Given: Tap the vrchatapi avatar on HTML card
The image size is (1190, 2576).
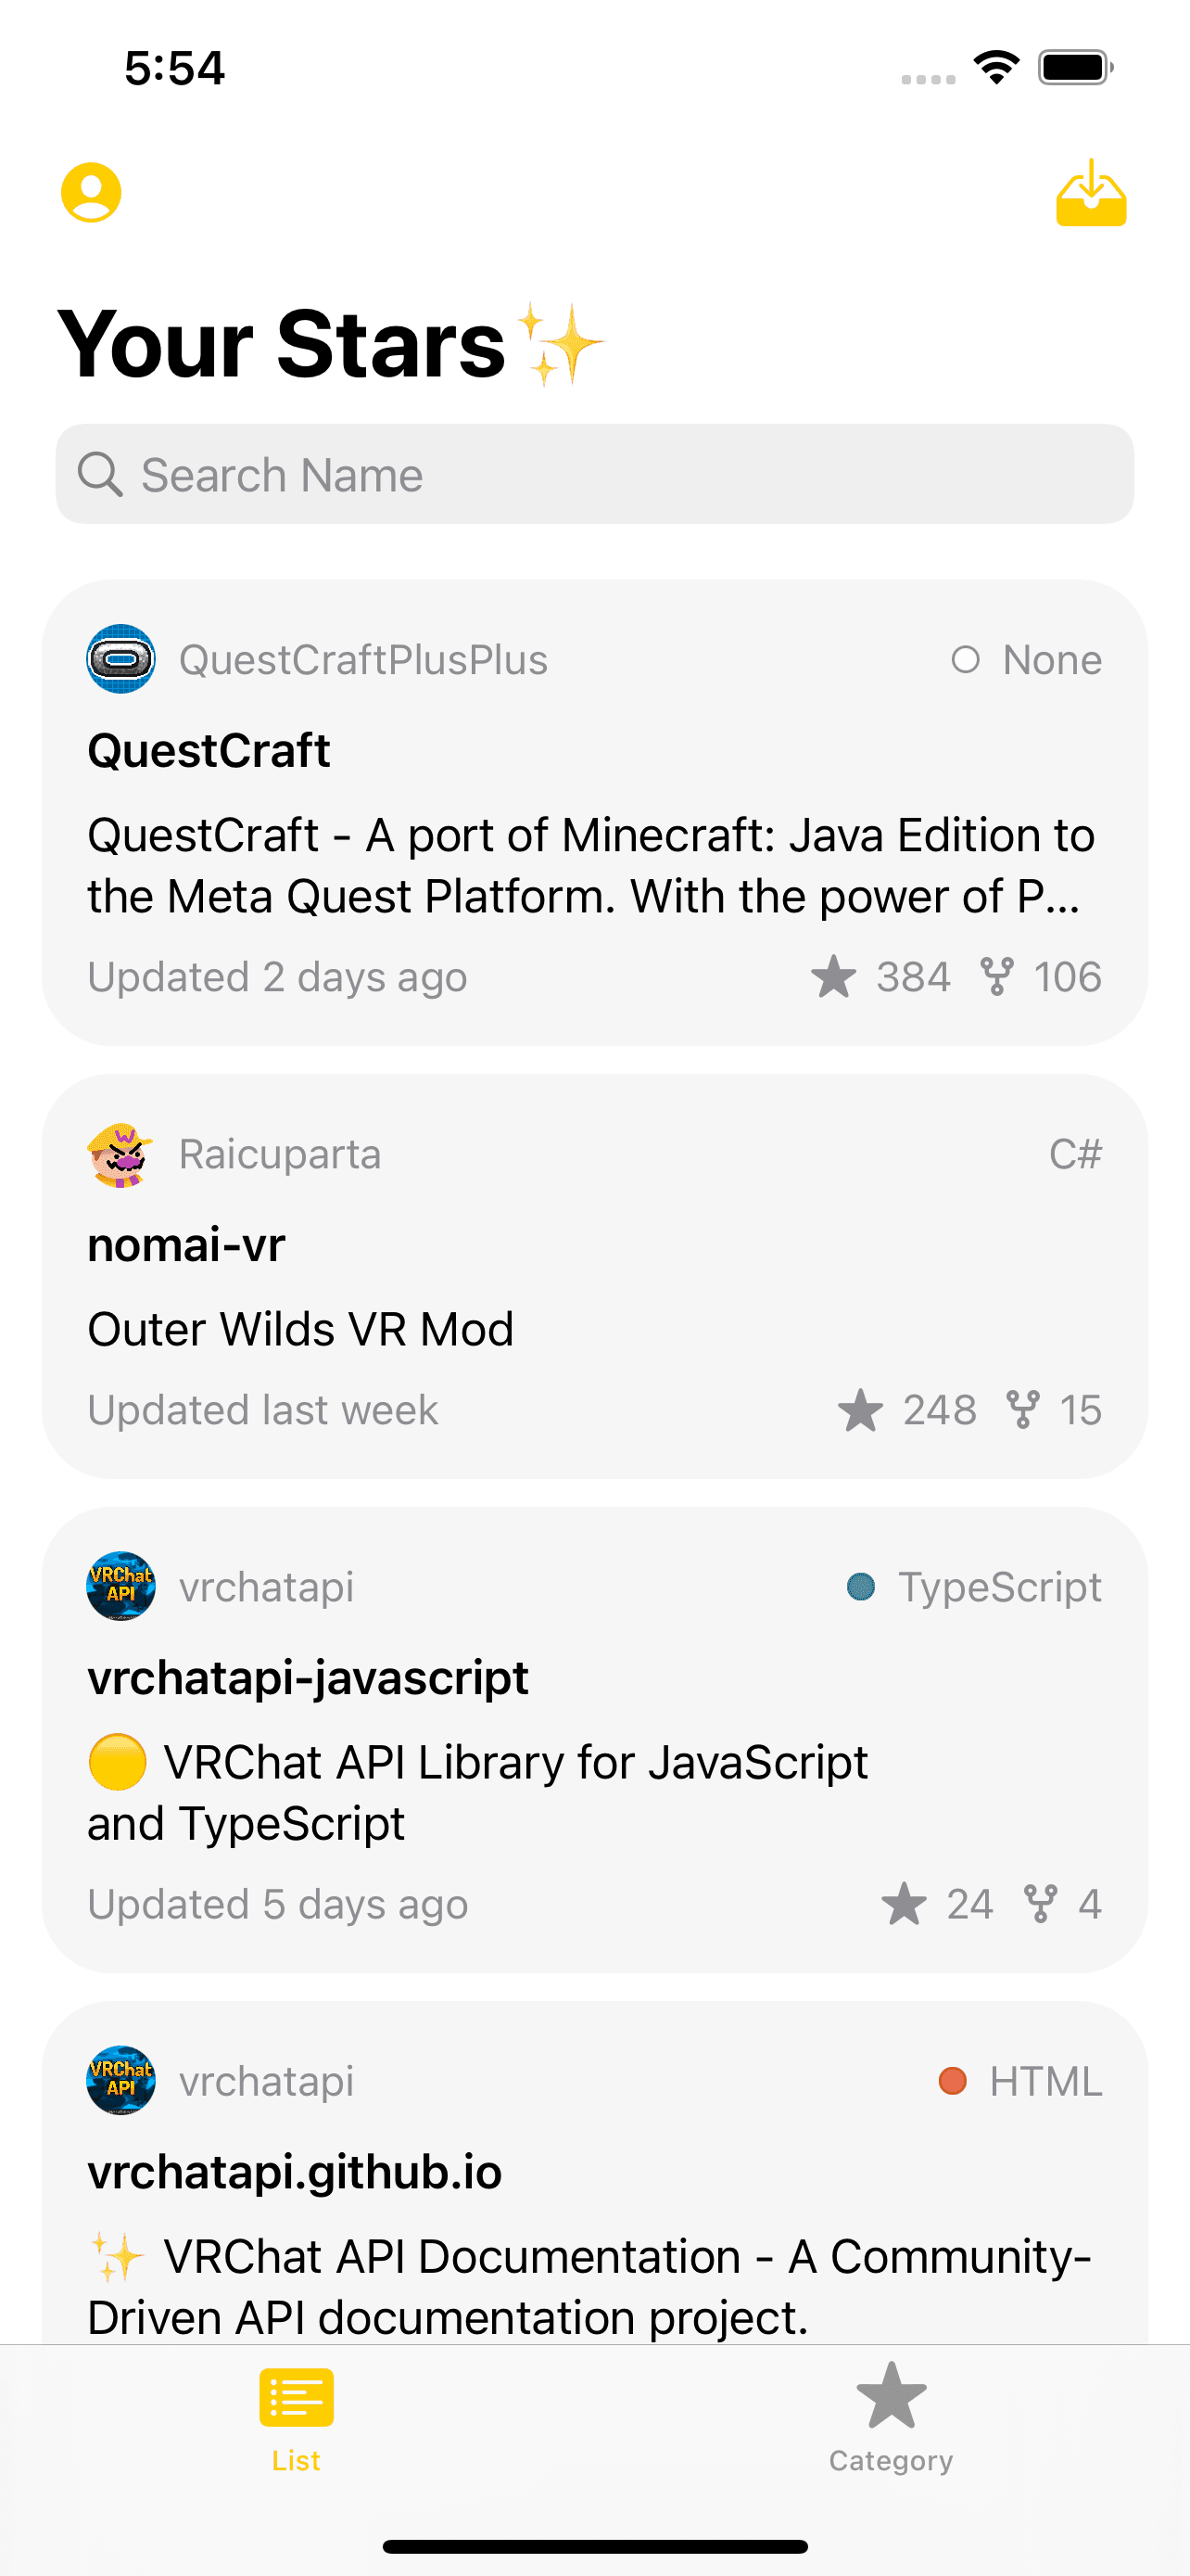Looking at the screenshot, I should coord(120,2081).
